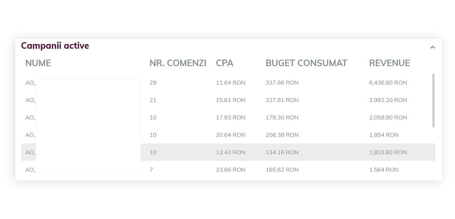The width and height of the screenshot is (455, 219).
Task: Click the 1,854 RON revenue cell
Action: pos(384,135)
